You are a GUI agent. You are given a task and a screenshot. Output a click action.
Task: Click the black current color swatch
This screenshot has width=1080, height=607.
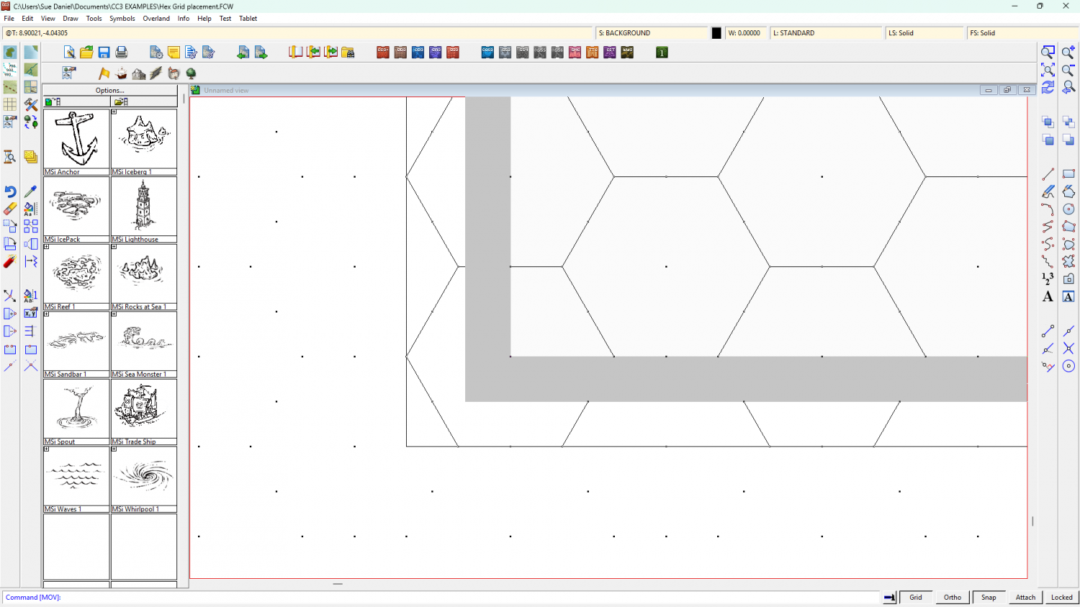click(x=716, y=33)
